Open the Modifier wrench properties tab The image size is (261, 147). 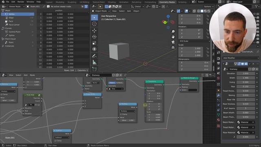219,95
